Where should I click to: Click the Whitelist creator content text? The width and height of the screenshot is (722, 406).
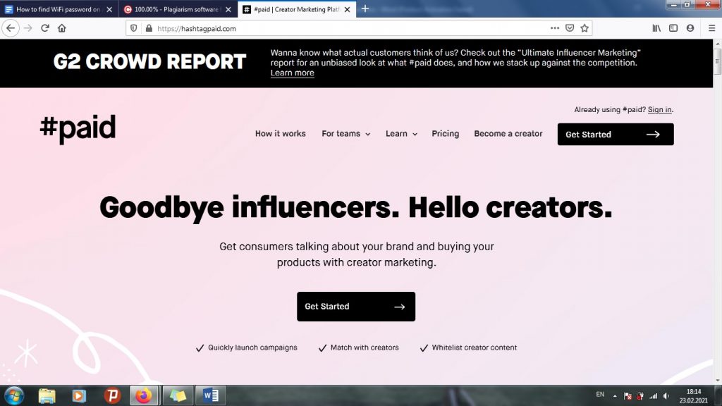475,347
